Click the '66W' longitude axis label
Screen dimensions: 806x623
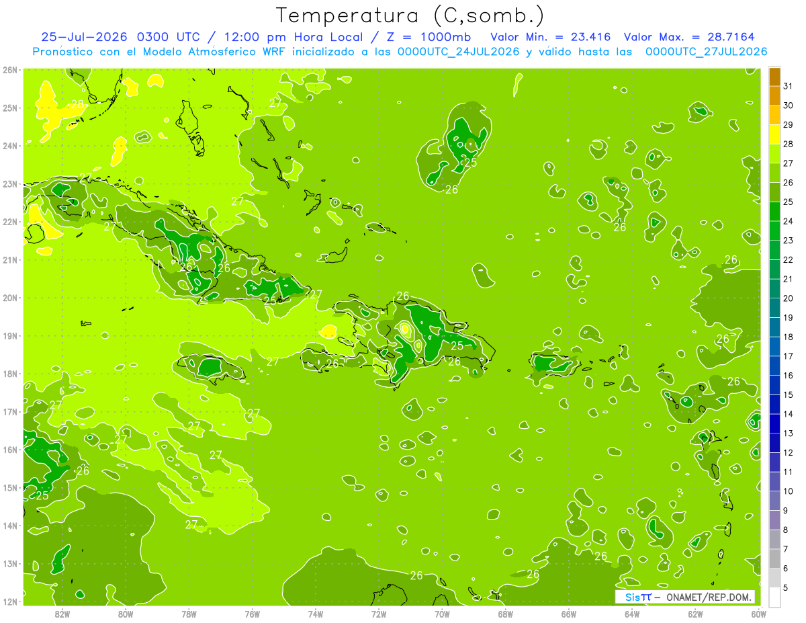569,614
